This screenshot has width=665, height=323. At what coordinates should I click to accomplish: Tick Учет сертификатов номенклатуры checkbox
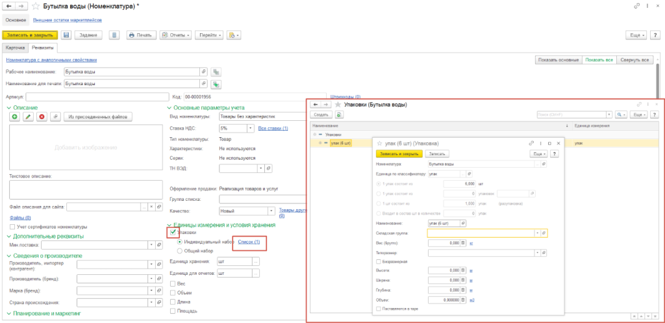point(12,226)
